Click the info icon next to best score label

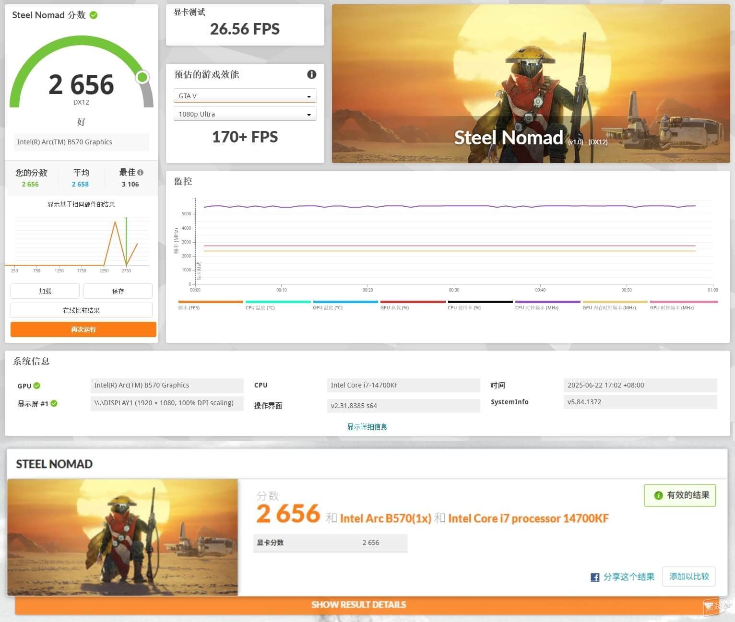click(140, 172)
